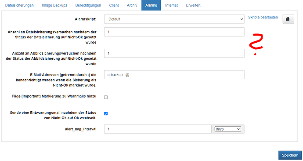Go to the Client tab
Screen dimensions: 303x161
(114, 5)
